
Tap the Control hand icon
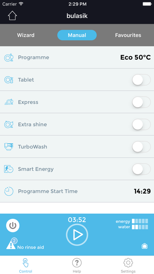[26, 263]
